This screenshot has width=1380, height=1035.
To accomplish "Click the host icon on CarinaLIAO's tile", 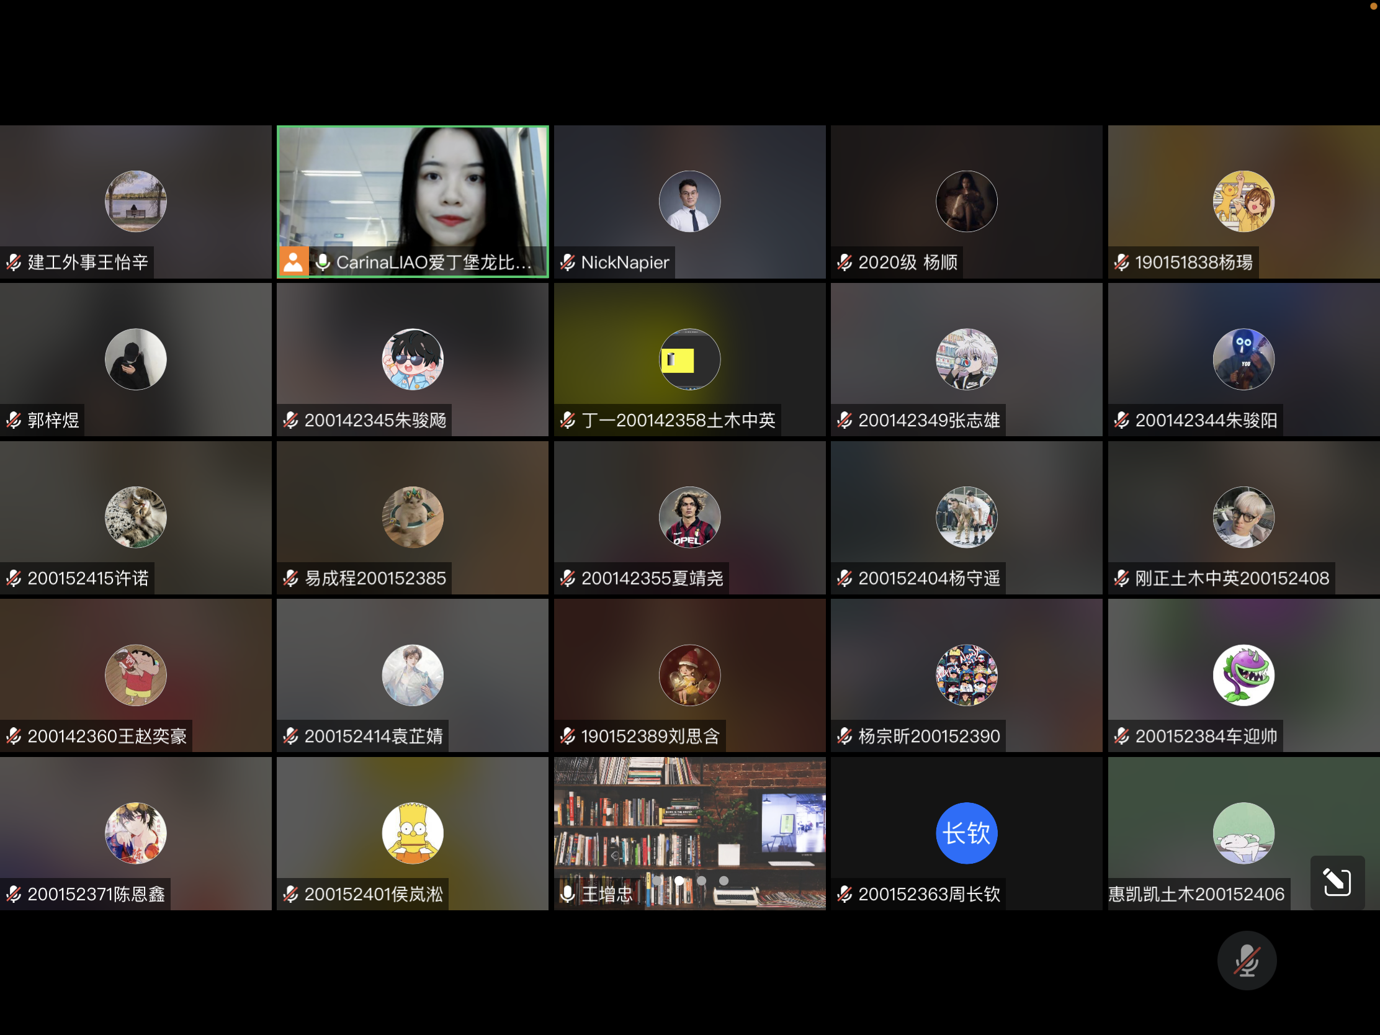I will coord(293,262).
